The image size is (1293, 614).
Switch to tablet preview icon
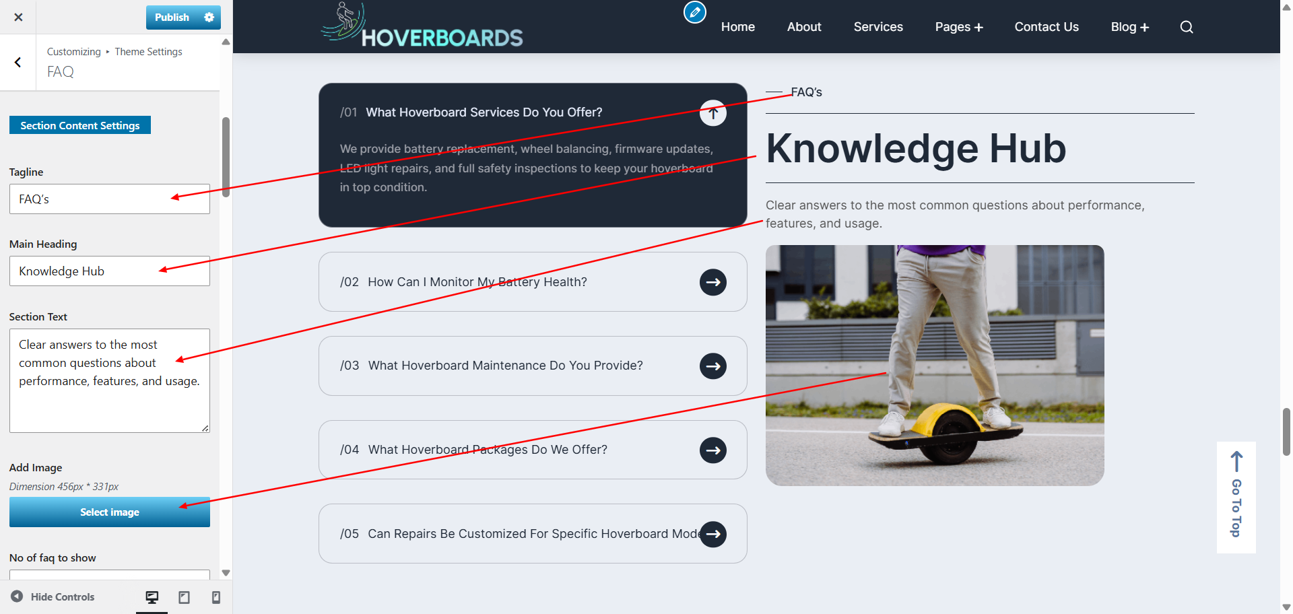pos(184,597)
